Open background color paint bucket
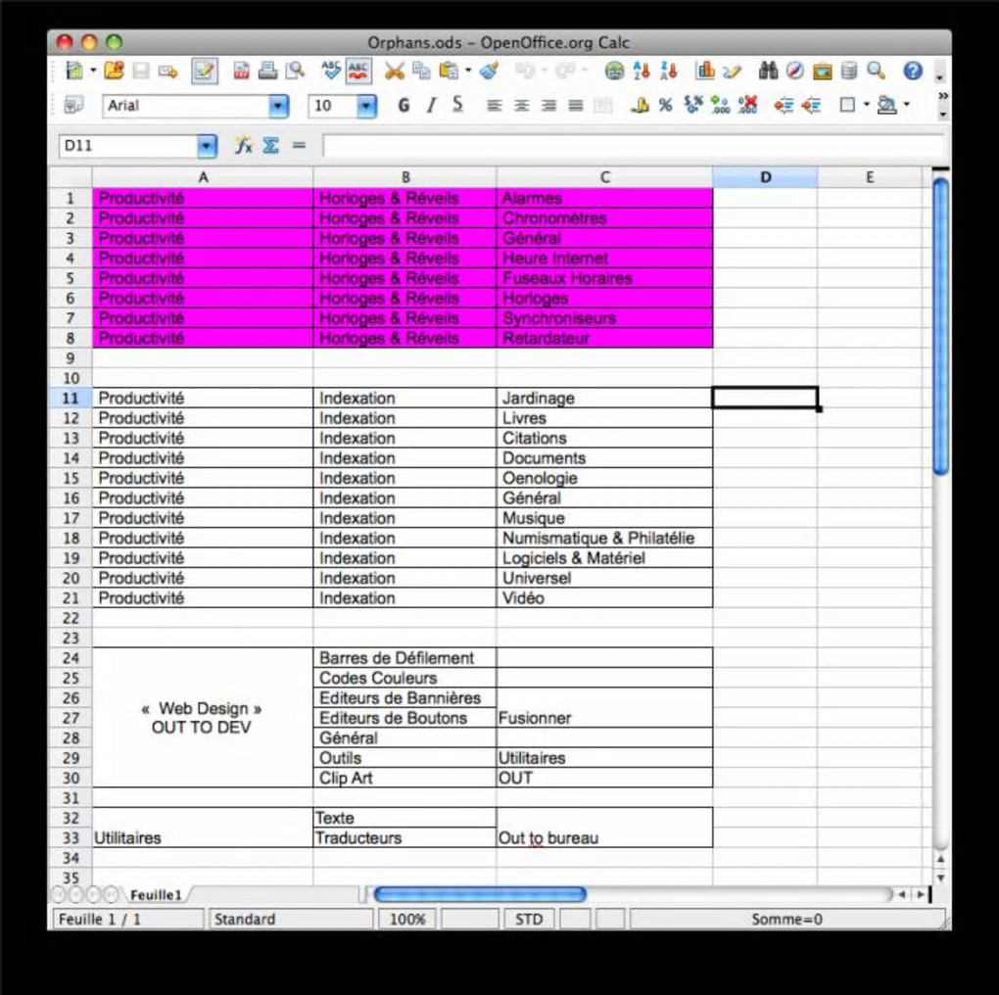Image resolution: width=999 pixels, height=995 pixels. 887,105
